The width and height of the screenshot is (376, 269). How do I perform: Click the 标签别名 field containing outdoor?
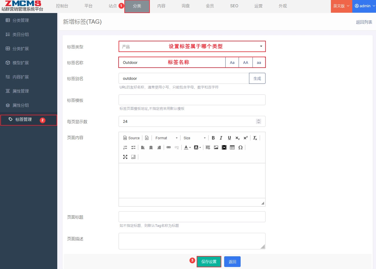click(x=184, y=79)
